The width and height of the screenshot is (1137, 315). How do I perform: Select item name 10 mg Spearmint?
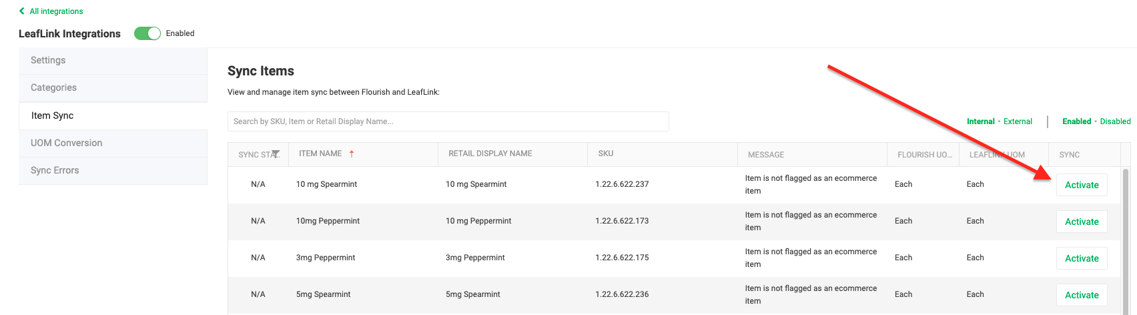point(326,184)
